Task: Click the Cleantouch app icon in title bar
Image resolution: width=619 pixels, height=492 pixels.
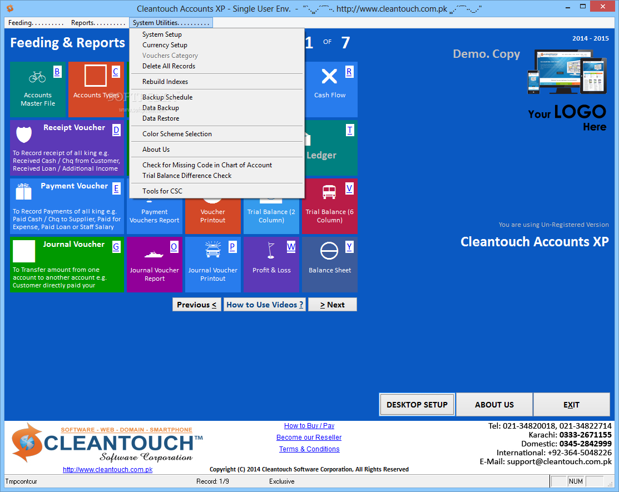Action: tap(10, 8)
